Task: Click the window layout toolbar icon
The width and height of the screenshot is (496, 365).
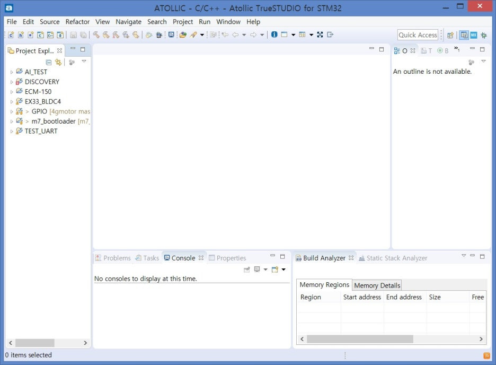Action: click(285, 34)
